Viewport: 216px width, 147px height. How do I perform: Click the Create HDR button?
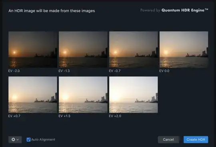pyautogui.click(x=196, y=139)
